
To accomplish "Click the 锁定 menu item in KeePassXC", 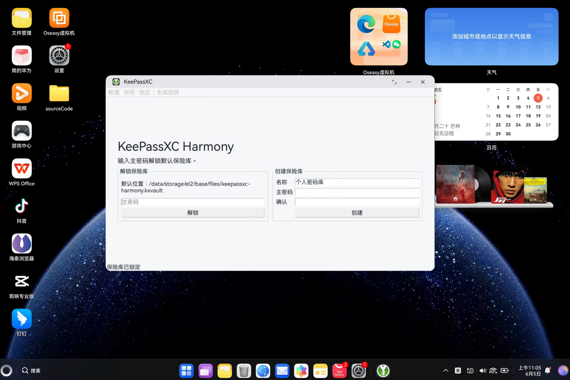I will pos(145,92).
